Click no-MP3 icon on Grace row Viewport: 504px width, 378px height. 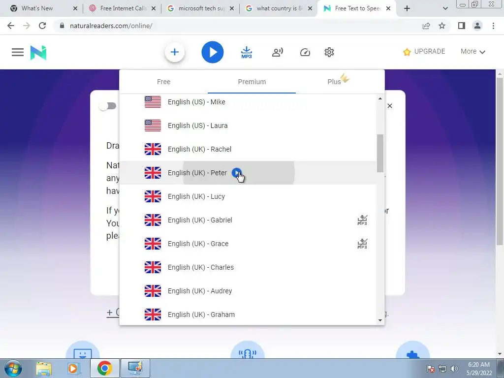[362, 244]
